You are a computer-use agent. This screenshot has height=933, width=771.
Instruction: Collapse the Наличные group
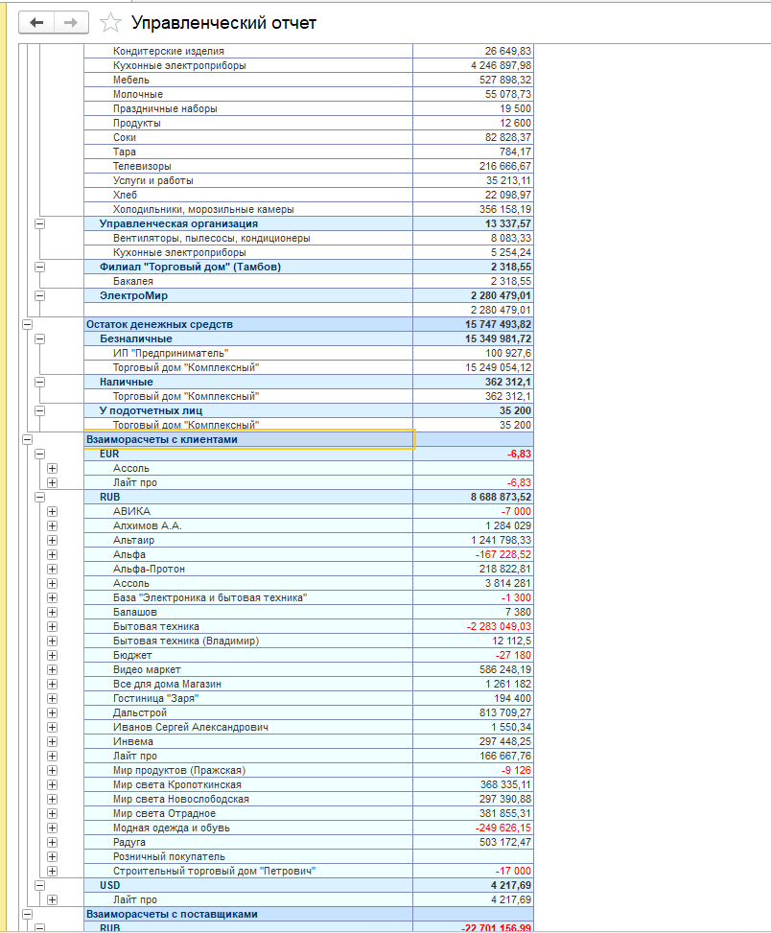pos(40,382)
